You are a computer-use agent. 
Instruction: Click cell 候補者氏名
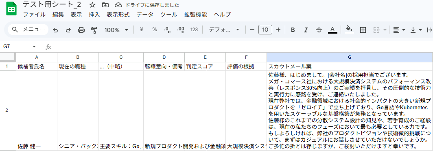[x=37, y=66]
